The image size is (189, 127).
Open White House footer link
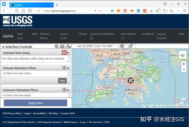coord(70,122)
